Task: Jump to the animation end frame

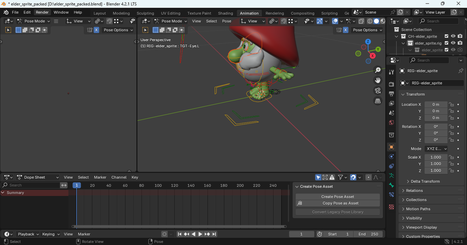Action: point(214,234)
